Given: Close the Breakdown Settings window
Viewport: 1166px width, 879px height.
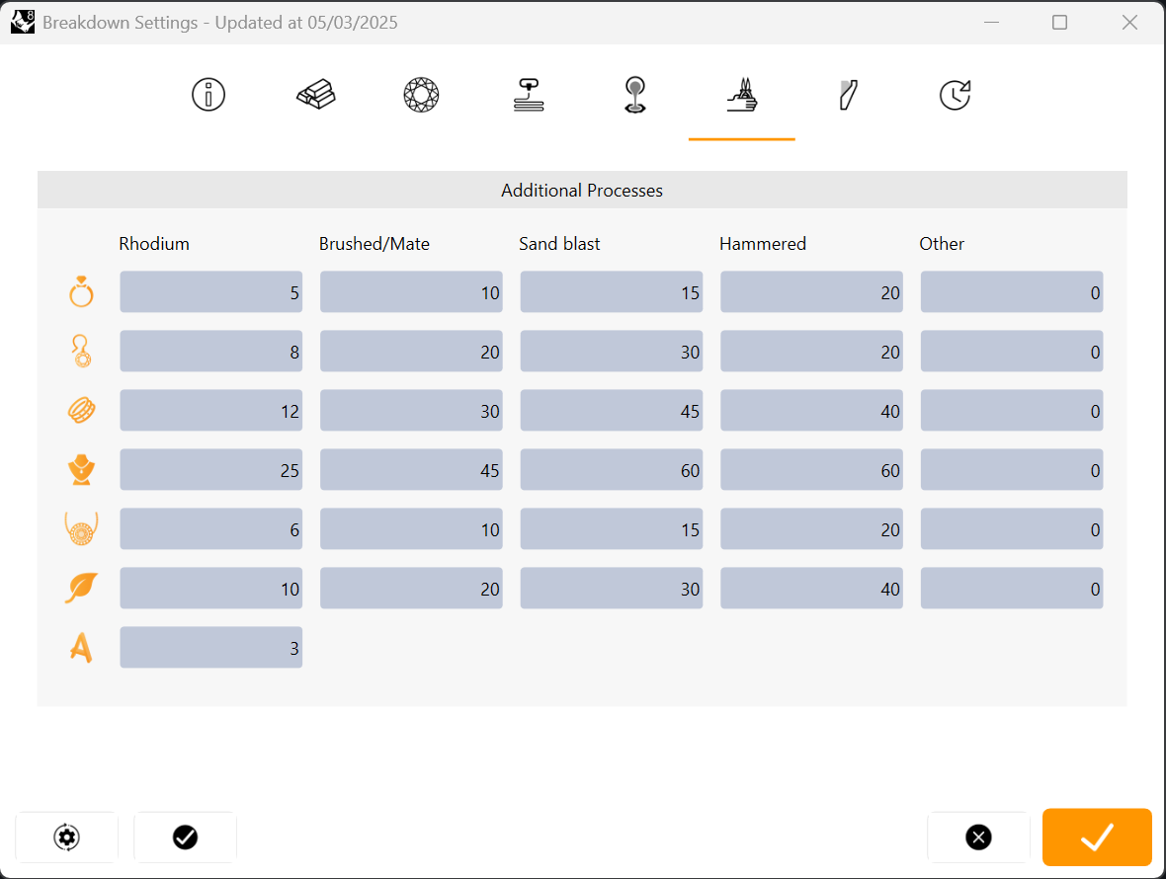Looking at the screenshot, I should (1129, 23).
